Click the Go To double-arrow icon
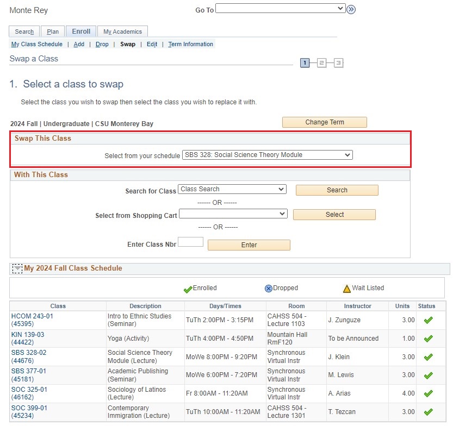Screen dimensions: 453x432 coord(351,9)
